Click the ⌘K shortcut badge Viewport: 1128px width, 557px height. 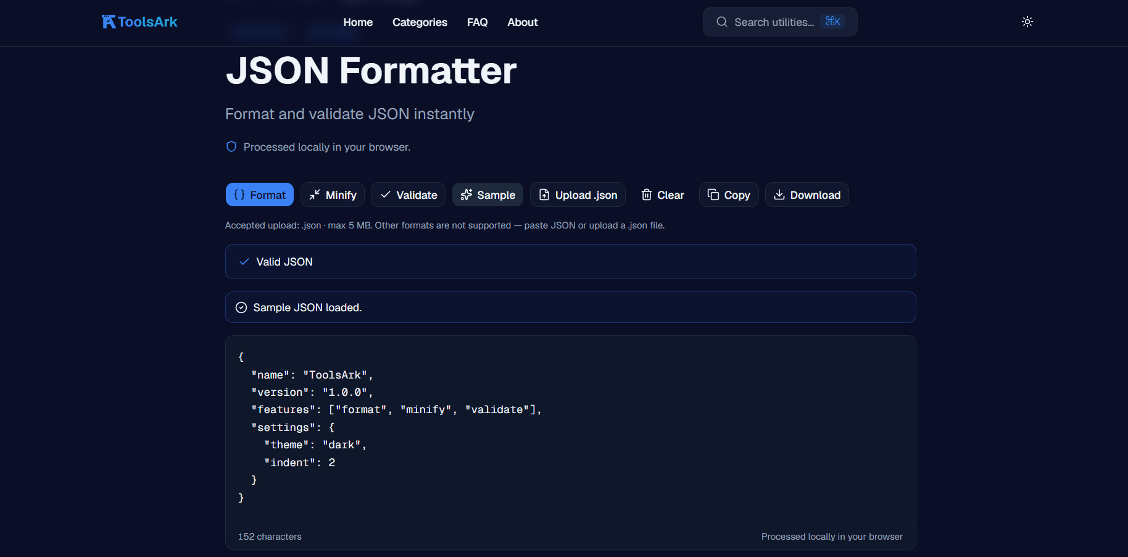click(x=832, y=22)
